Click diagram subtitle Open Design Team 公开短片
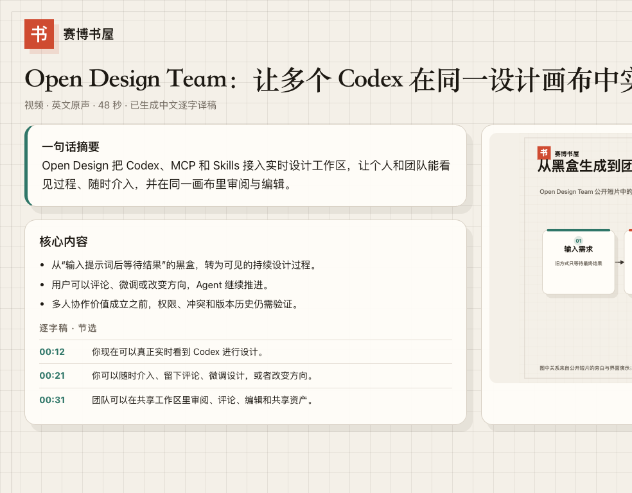Viewport: 632px width, 493px height. tap(586, 192)
